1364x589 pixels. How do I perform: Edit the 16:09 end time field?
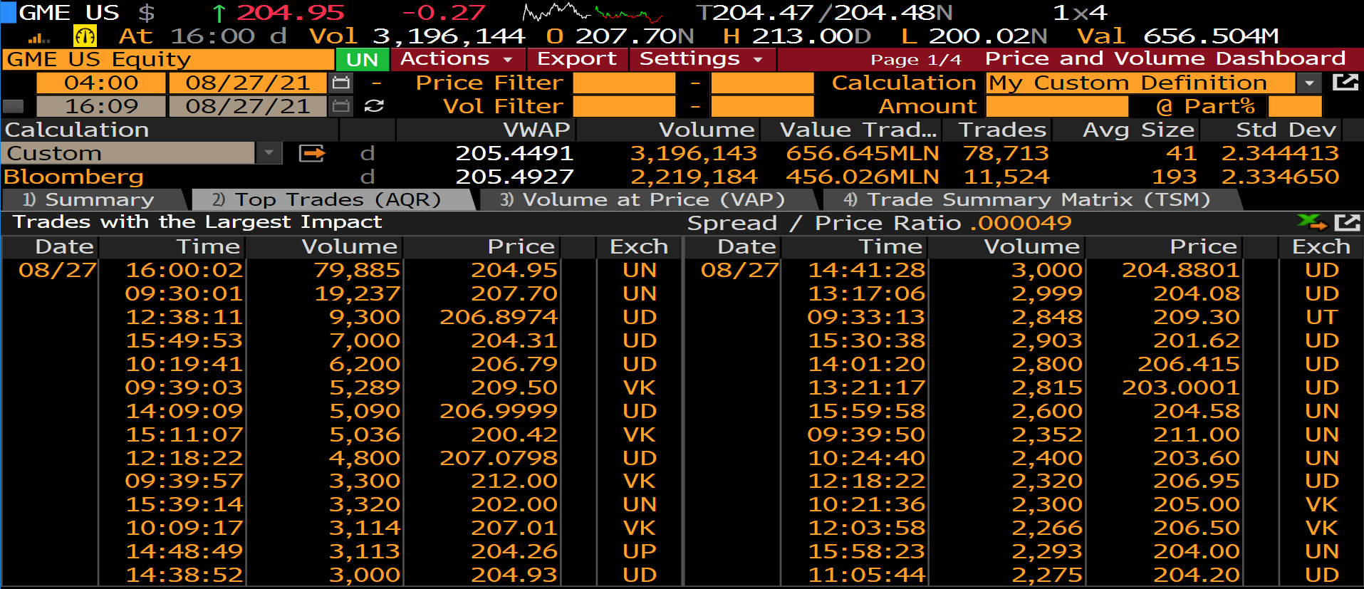[101, 106]
